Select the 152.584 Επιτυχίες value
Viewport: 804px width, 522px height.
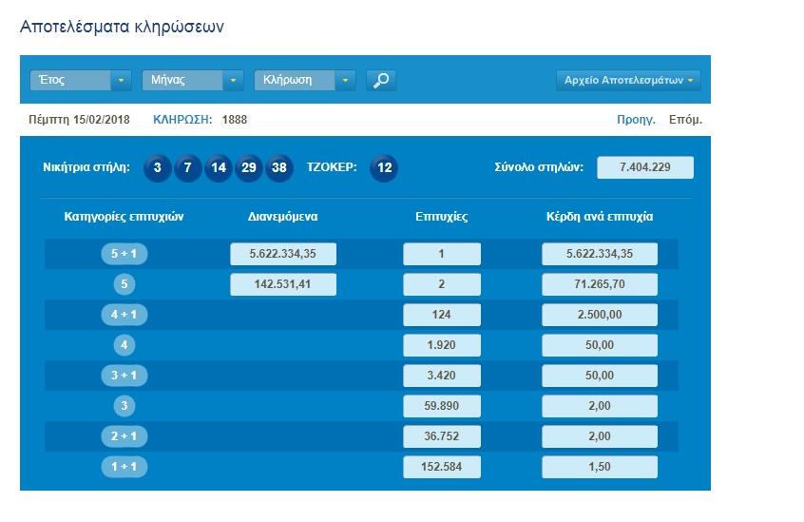[442, 467]
